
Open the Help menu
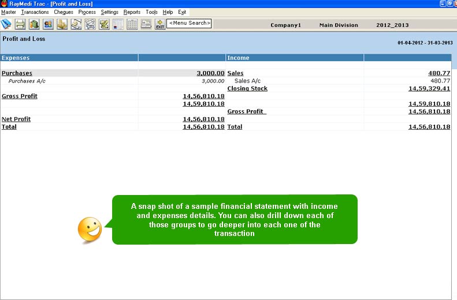[168, 12]
